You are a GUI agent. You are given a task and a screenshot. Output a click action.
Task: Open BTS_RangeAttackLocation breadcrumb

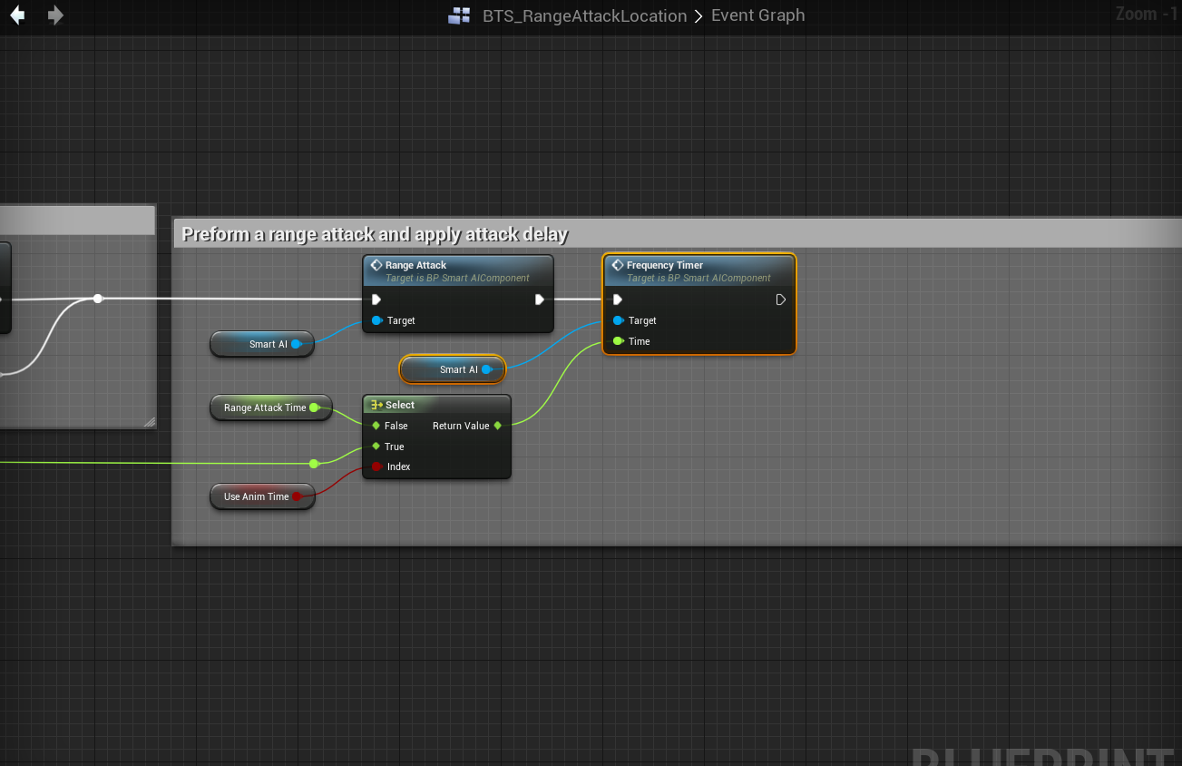tap(584, 16)
